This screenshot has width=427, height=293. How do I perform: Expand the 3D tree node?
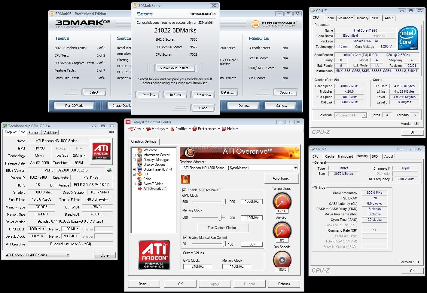[134, 174]
